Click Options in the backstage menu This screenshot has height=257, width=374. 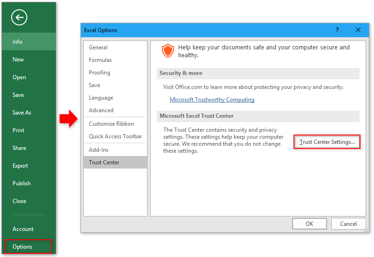pyautogui.click(x=23, y=247)
